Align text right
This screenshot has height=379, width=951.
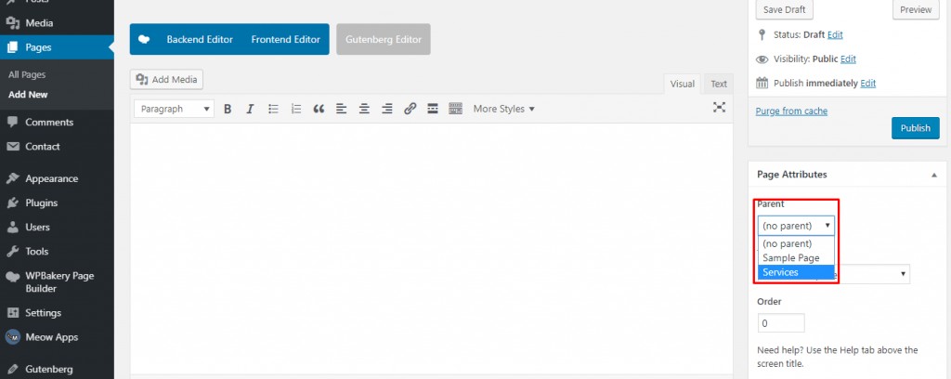click(x=387, y=110)
